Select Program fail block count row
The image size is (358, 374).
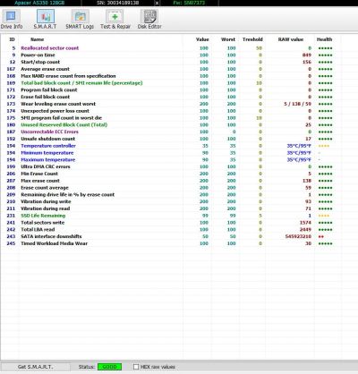(170, 90)
